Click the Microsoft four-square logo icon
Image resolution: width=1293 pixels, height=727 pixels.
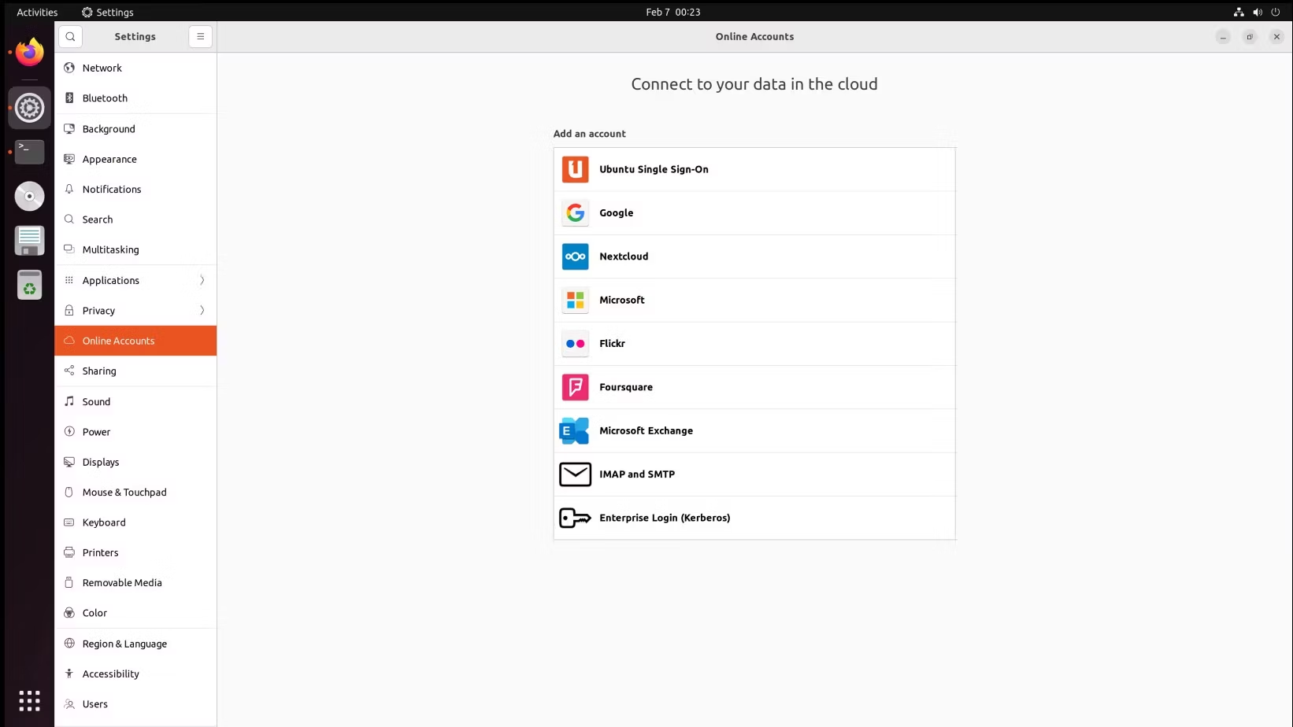(x=575, y=300)
